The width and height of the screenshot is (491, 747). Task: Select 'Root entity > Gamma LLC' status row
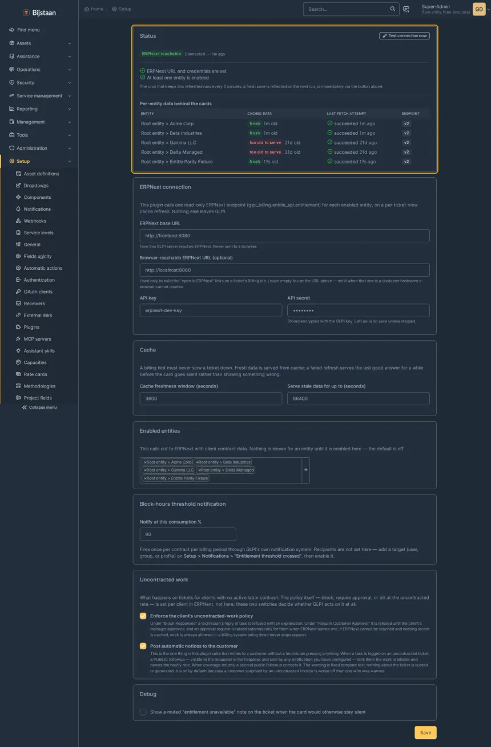[x=284, y=143]
